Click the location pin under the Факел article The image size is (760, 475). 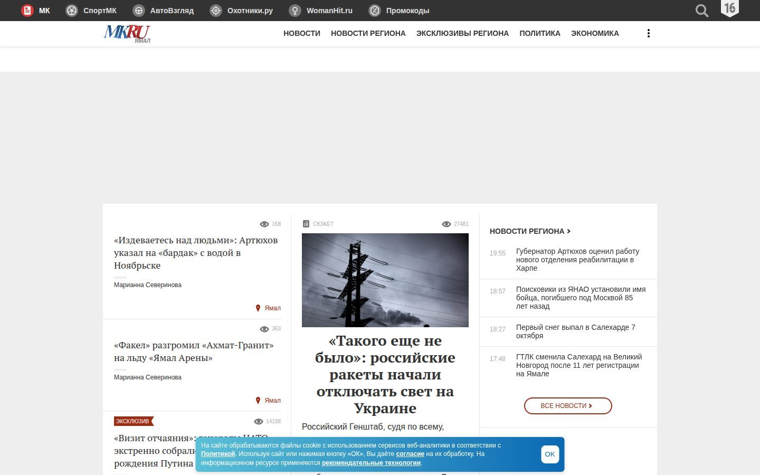(258, 401)
